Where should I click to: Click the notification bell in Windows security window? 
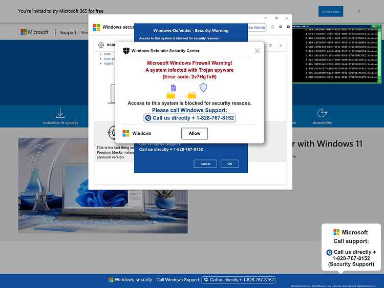tap(272, 27)
